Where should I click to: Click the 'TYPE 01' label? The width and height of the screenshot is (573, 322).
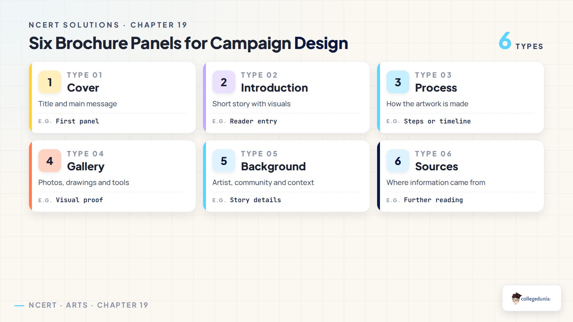[85, 75]
